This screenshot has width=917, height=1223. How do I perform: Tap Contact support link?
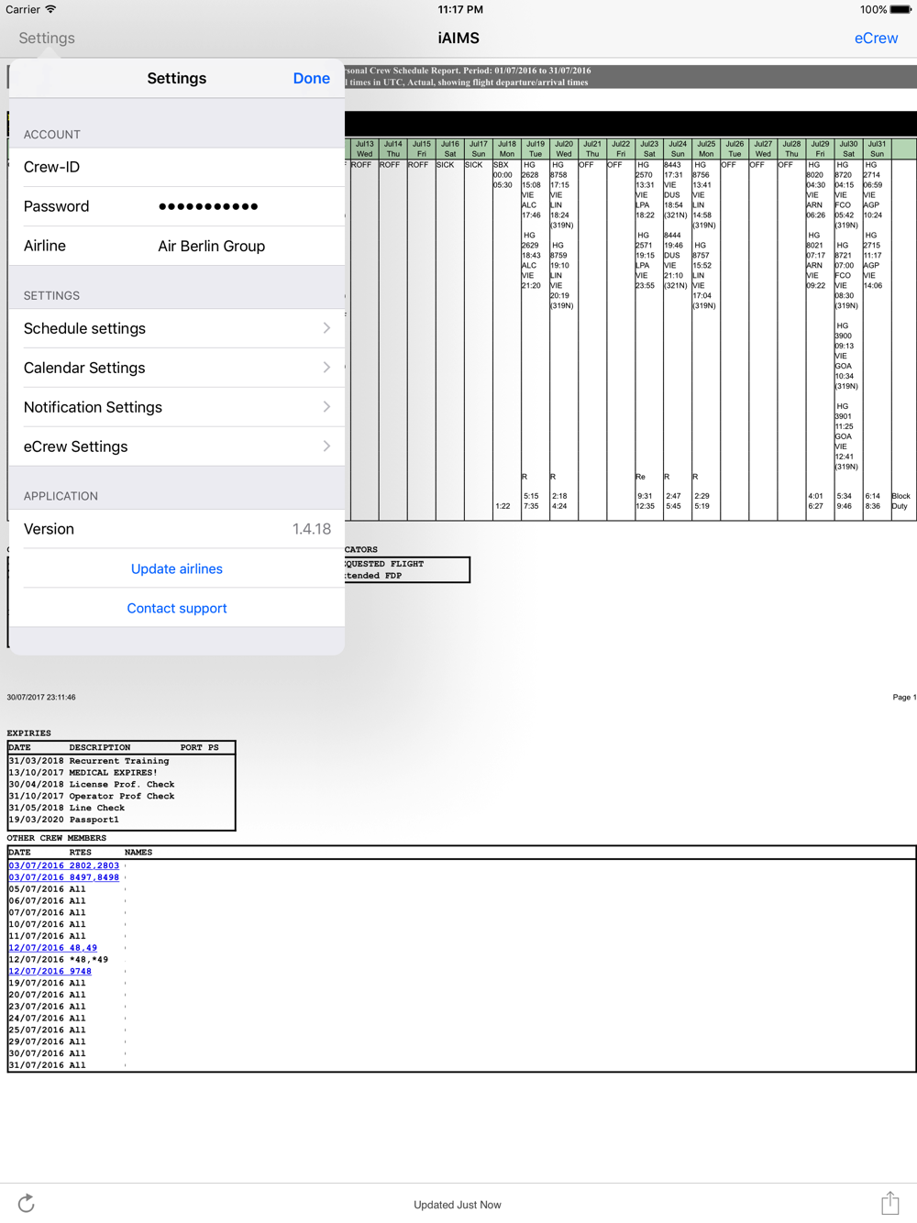click(177, 609)
